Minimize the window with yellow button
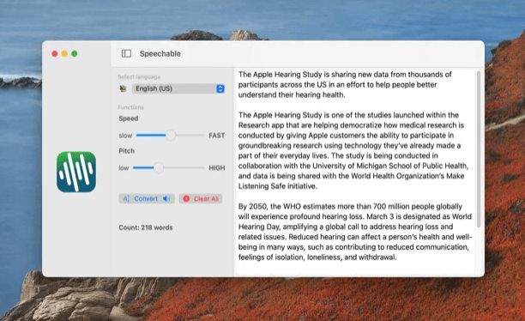Screen dimensions: 525x321 tap(64, 53)
